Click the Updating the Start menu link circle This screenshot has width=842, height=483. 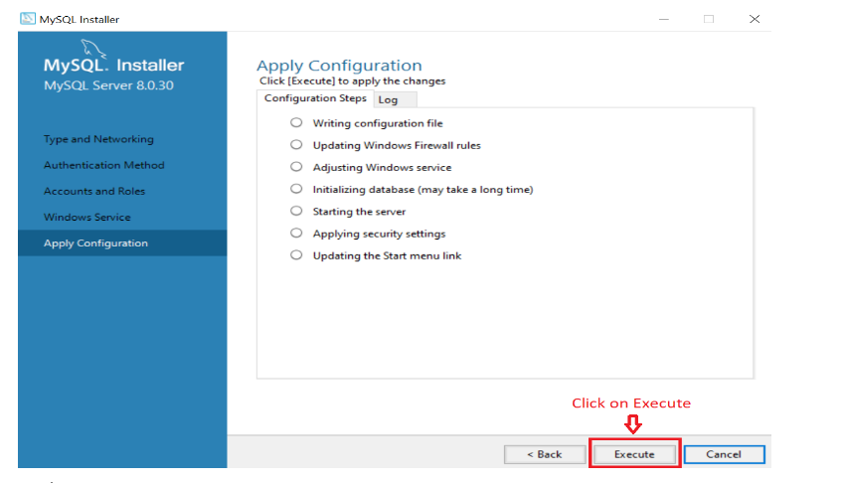click(x=296, y=254)
